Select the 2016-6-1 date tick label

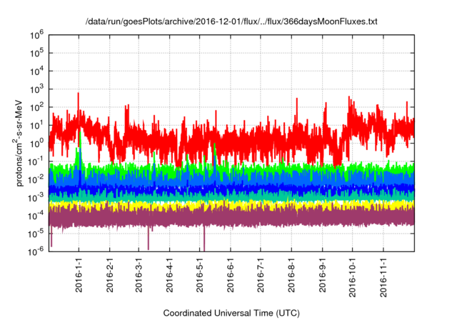[230, 274]
